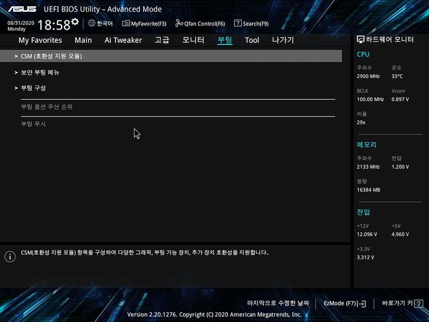Screen dimensions: 429x322
Task: Click the 4.960 V value
Action: click(x=400, y=234)
